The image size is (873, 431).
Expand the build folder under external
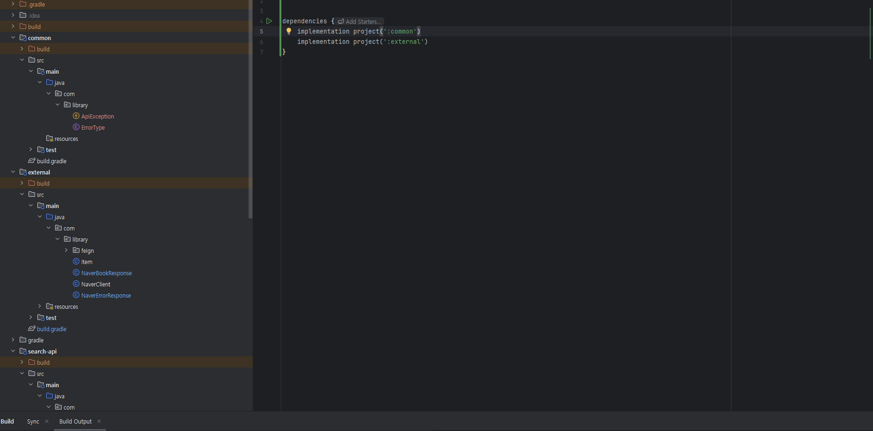pos(22,183)
